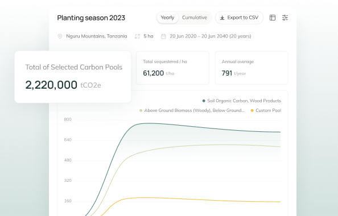Switch to the Cumulative view

point(195,18)
